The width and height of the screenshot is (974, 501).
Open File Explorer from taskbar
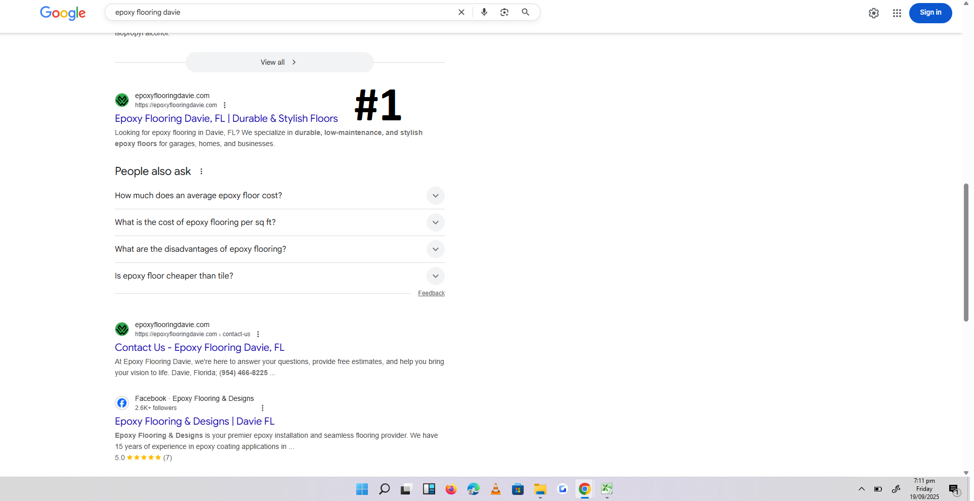tap(540, 489)
